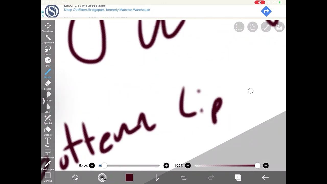This screenshot has width=327, height=184.
Task: Open the material image button
Action: click(279, 27)
